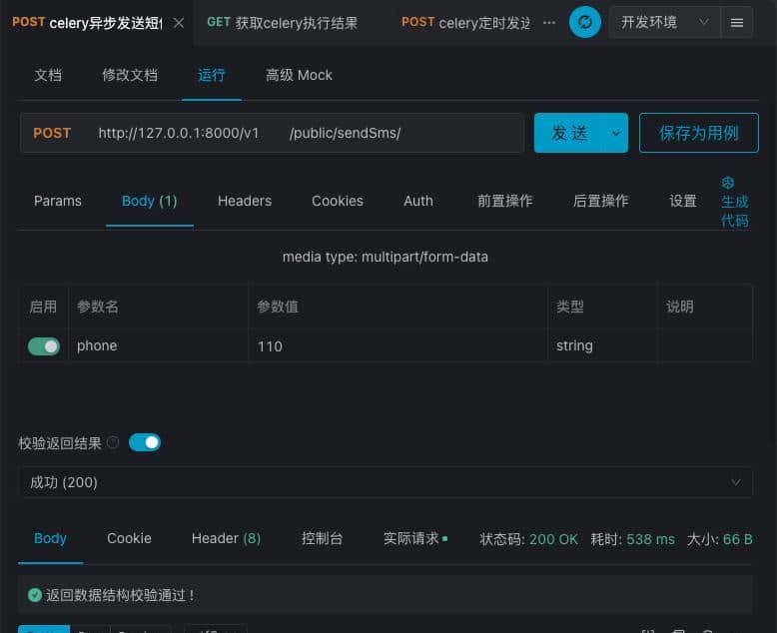Viewport: 777px width, 633px height.
Task: Open the Headers request tab
Action: click(x=245, y=201)
